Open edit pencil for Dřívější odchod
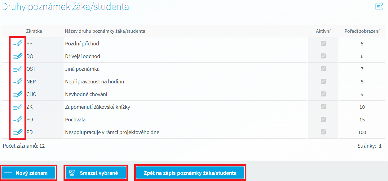The image size is (388, 181). point(18,56)
